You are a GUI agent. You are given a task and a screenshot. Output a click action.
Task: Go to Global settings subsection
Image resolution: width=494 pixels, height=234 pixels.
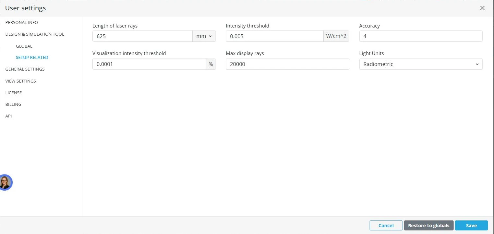[x=24, y=46]
